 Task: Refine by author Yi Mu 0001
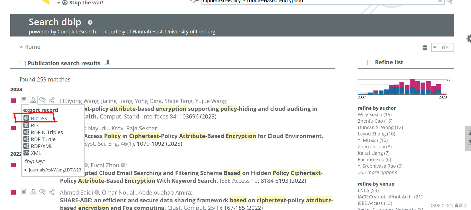coord(372,140)
